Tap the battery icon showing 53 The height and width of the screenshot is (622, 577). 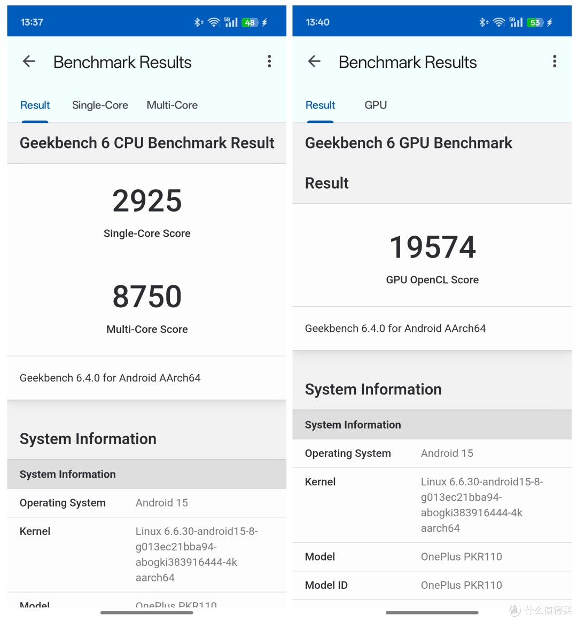[535, 22]
